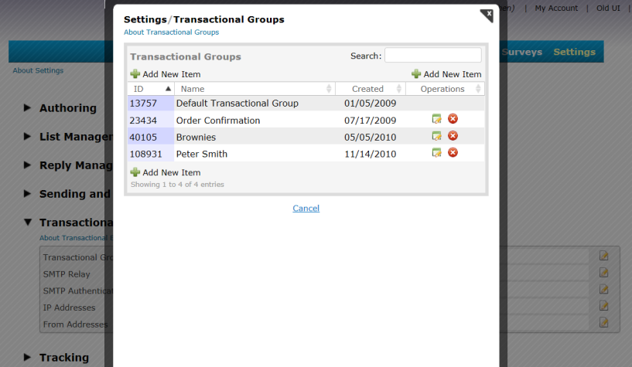
Task: Sort table by Name column
Action: point(254,89)
